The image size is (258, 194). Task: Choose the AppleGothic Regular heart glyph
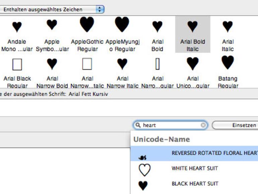[87, 25]
